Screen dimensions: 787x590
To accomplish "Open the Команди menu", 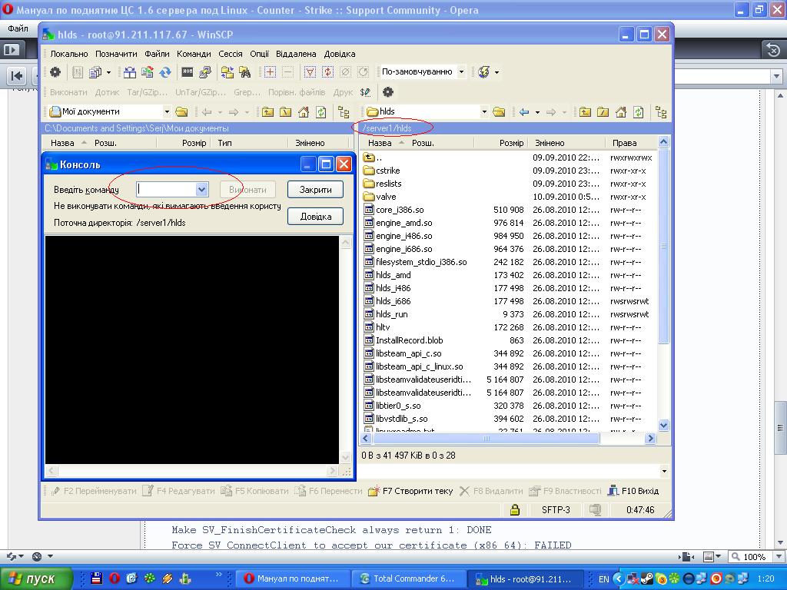I will click(x=194, y=54).
